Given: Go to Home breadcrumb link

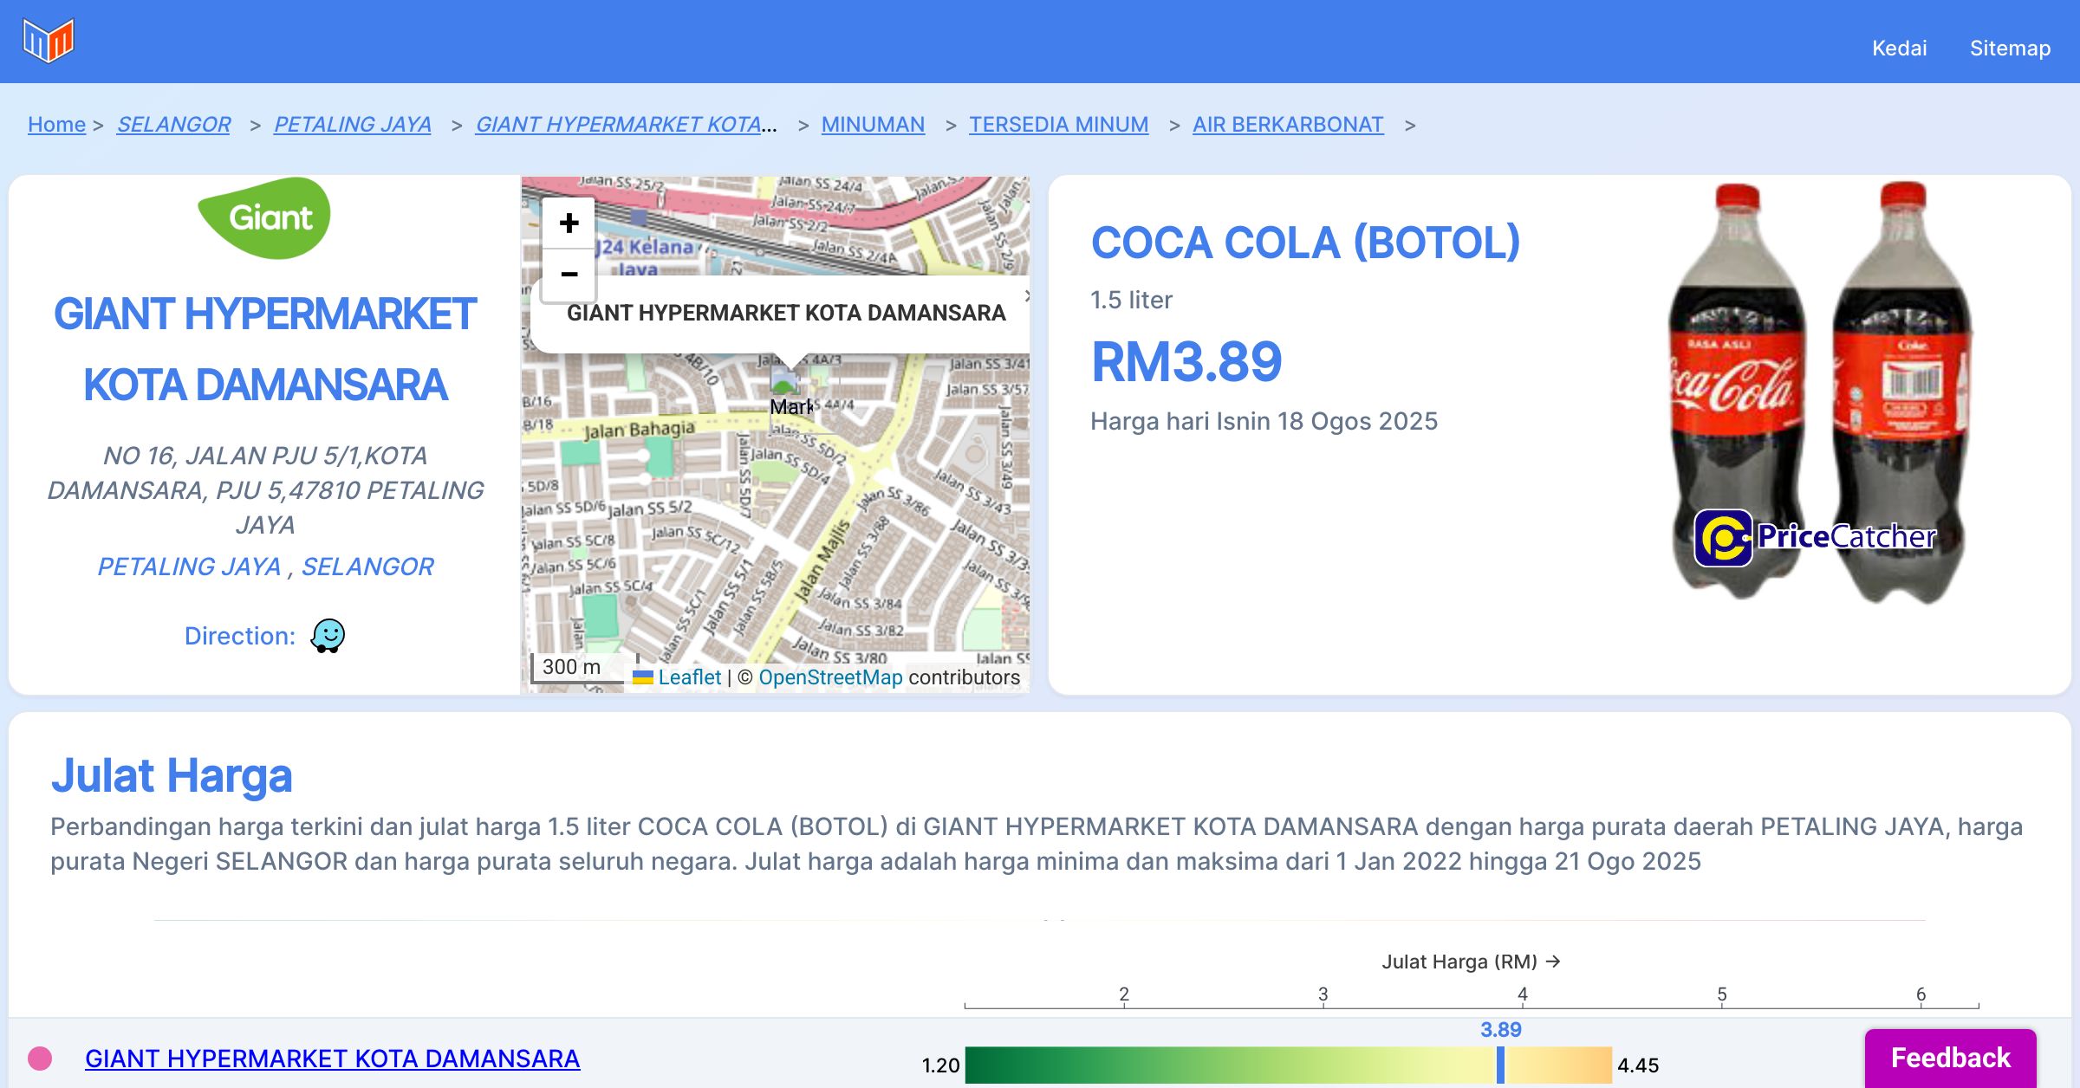Looking at the screenshot, I should point(56,125).
